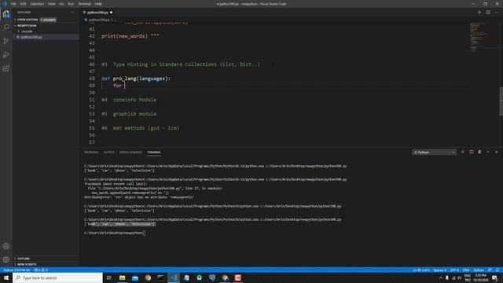503x283 pixels.
Task: Switch to Visual Studio Code taskbar icon
Action: [174, 277]
